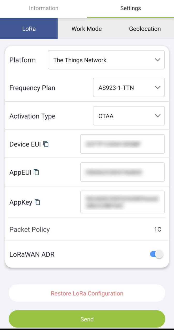Image resolution: width=174 pixels, height=330 pixels.
Task: Click the Device EUI input field
Action: pyautogui.click(x=122, y=144)
